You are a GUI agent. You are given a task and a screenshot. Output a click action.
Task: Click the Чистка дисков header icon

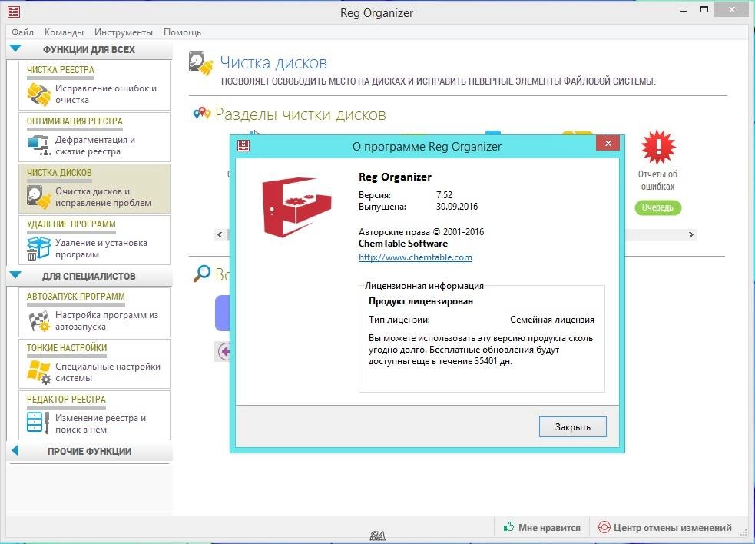pos(200,63)
